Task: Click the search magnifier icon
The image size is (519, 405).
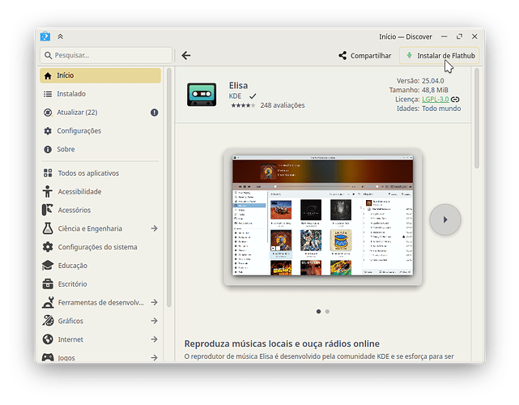Action: 49,55
